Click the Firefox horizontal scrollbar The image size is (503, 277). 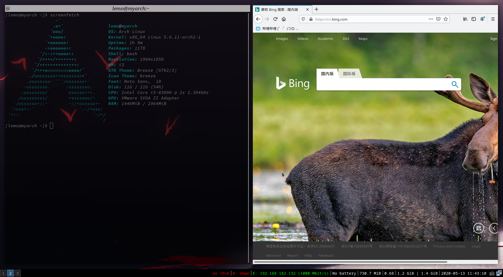point(351,262)
